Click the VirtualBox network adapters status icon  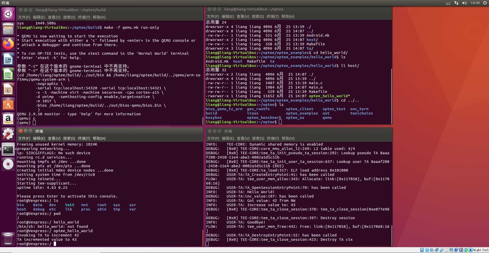point(437,250)
